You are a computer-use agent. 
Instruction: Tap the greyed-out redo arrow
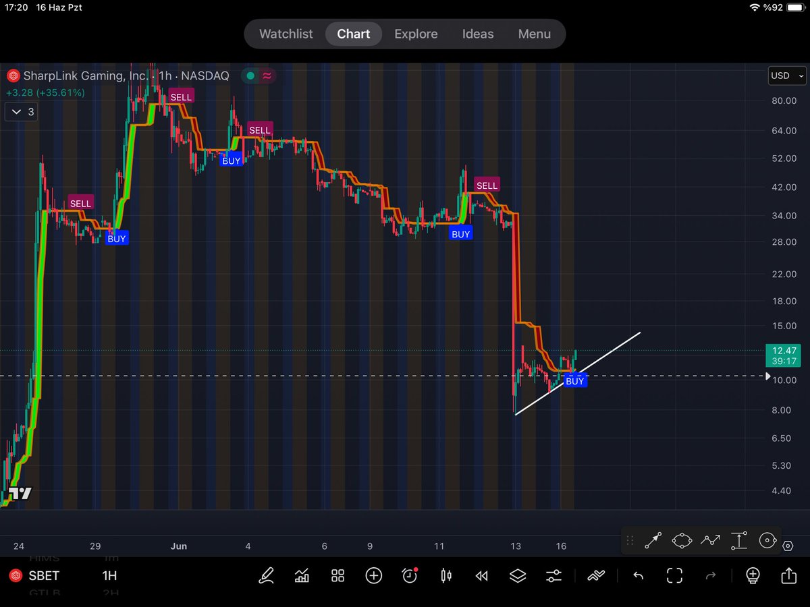tap(710, 575)
